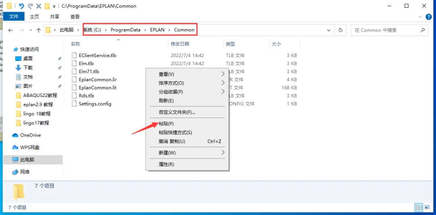
Task: Click ProgramData breadcrumb in address bar
Action: point(126,30)
